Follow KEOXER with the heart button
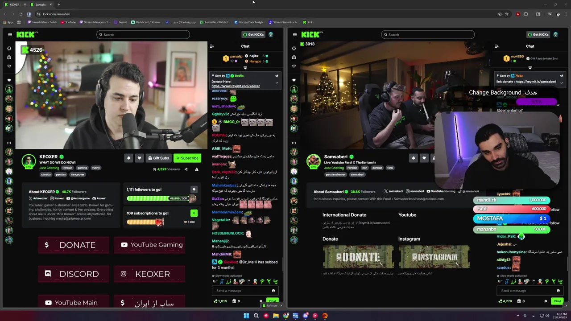The width and height of the screenshot is (571, 321). click(139, 158)
